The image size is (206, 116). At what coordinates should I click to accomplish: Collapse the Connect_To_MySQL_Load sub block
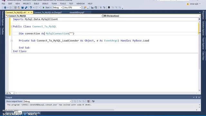click(x=12, y=41)
